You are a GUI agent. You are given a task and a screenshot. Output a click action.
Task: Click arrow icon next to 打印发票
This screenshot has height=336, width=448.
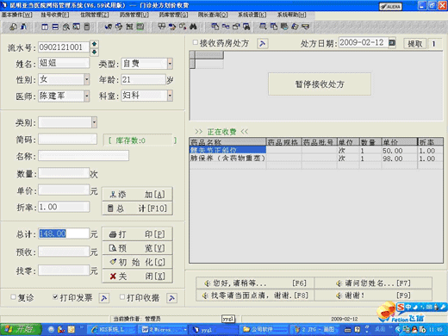[104, 298]
